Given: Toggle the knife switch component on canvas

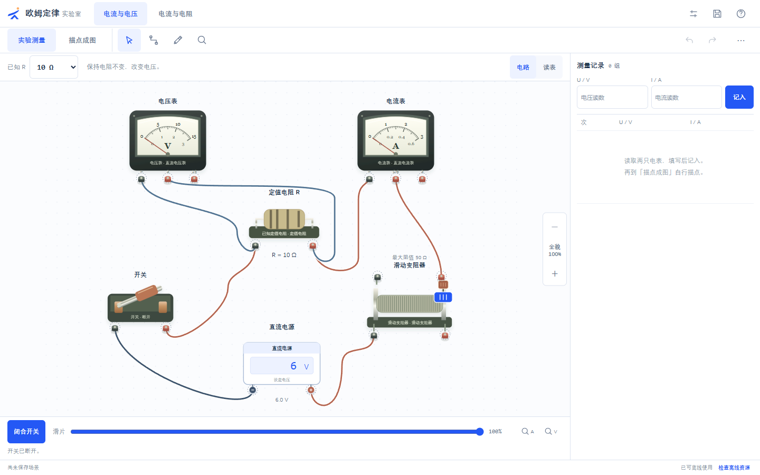Looking at the screenshot, I should point(140,304).
